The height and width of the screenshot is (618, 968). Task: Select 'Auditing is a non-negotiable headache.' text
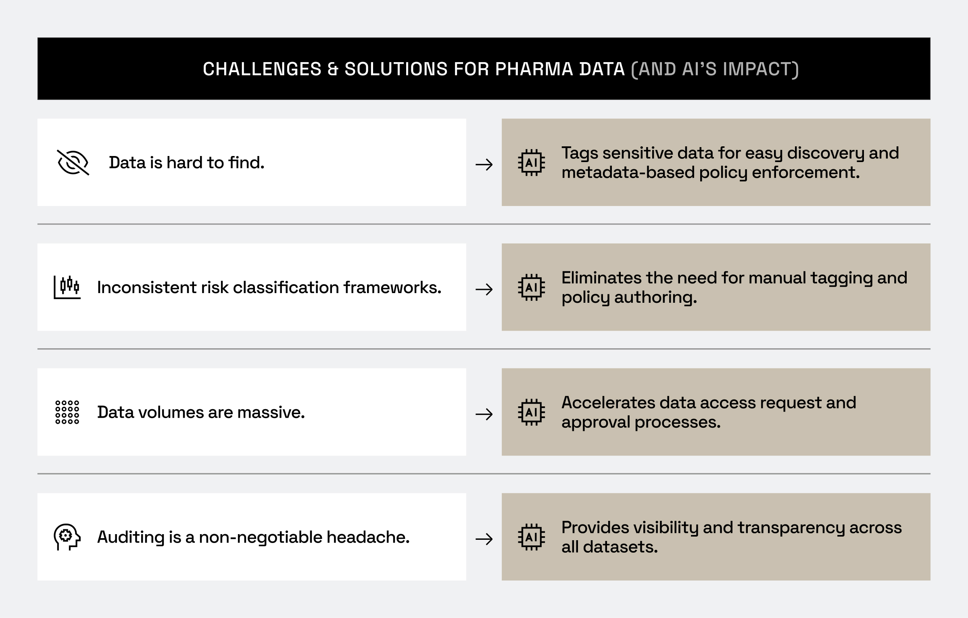pos(253,537)
